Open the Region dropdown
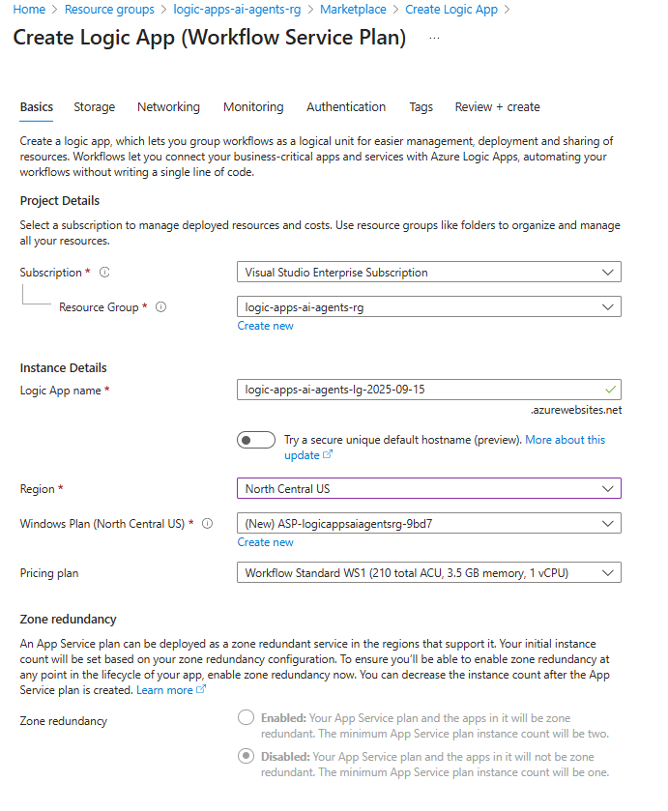Screen dimensions: 668x811 coord(609,488)
